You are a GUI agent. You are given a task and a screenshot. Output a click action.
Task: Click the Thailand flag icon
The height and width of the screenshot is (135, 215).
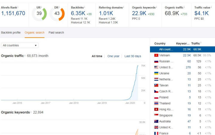pyautogui.click(x=156, y=103)
